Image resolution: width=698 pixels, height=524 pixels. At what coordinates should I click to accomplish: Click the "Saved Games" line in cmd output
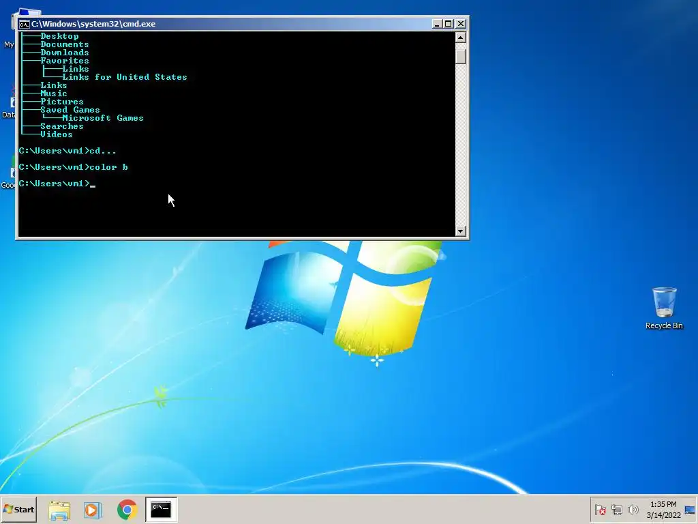coord(70,110)
